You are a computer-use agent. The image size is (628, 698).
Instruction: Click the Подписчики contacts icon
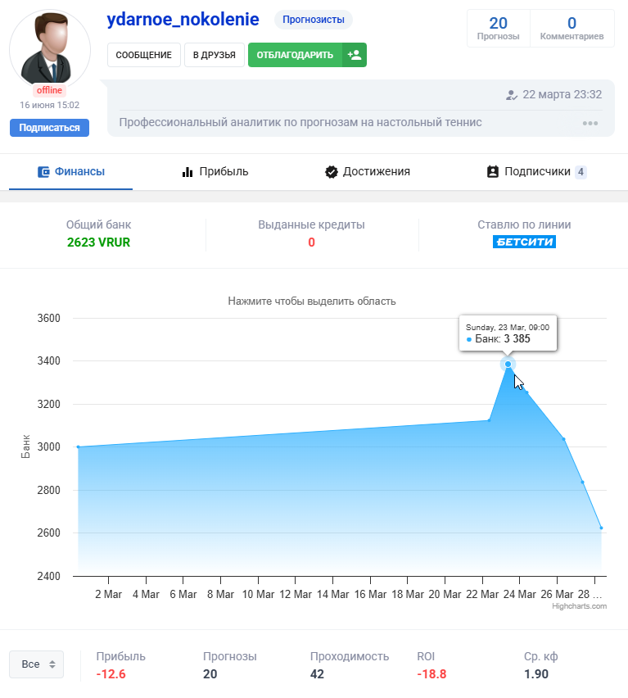coord(492,172)
